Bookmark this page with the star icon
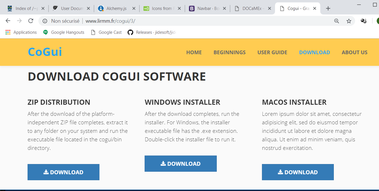Image resolution: width=379 pixels, height=191 pixels. 349,21
